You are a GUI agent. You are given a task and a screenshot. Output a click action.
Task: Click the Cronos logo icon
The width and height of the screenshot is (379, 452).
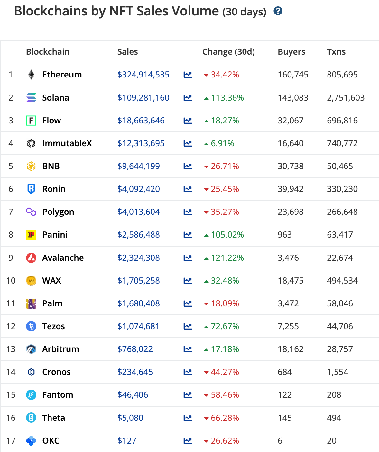click(31, 372)
